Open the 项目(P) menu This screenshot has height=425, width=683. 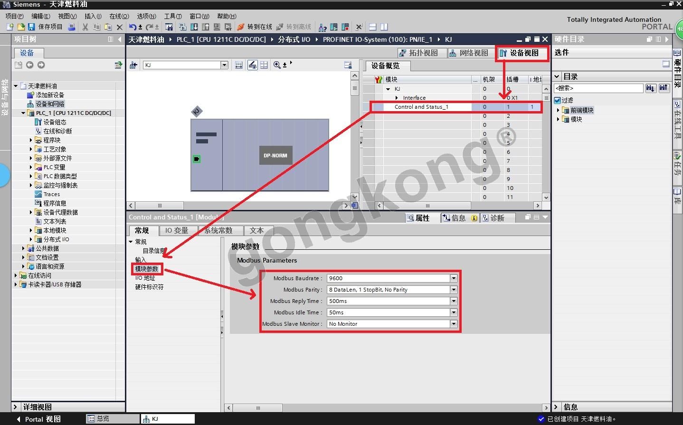[x=15, y=16]
